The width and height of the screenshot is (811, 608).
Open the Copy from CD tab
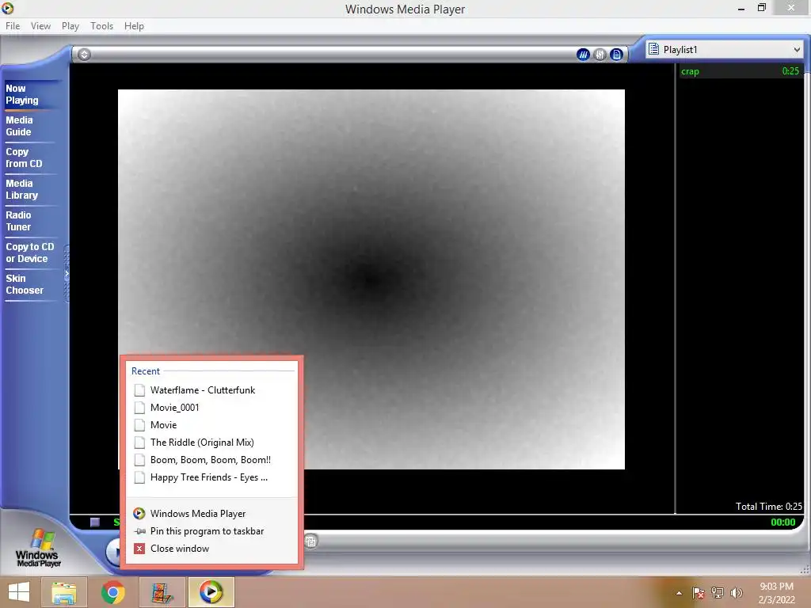(30, 158)
